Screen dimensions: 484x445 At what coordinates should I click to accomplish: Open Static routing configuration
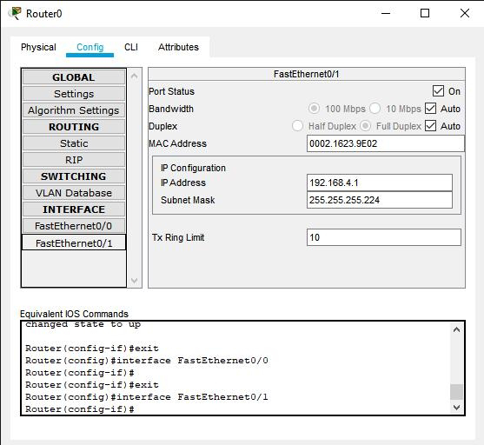pyautogui.click(x=74, y=143)
